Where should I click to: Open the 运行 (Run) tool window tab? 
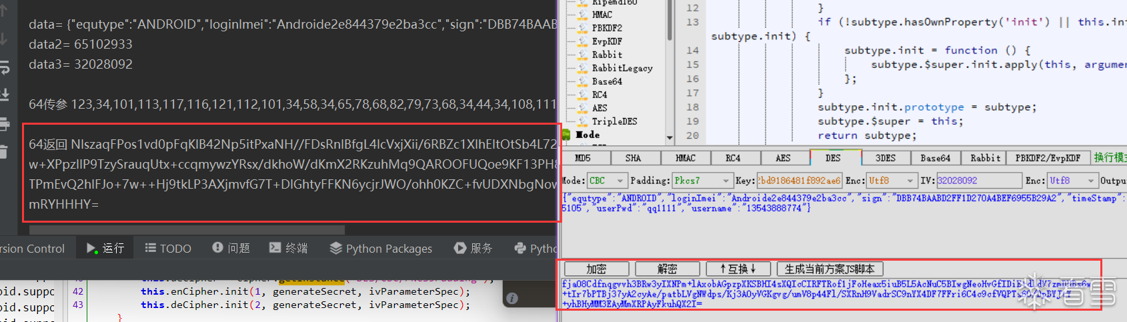point(105,248)
